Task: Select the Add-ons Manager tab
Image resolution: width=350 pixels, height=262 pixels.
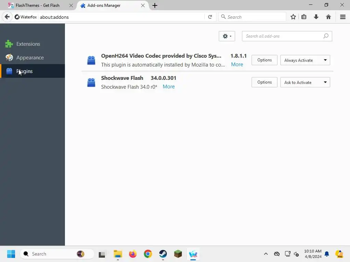Action: (104, 5)
